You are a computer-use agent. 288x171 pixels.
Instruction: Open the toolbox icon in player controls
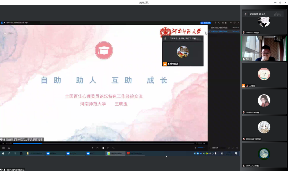[3, 148]
